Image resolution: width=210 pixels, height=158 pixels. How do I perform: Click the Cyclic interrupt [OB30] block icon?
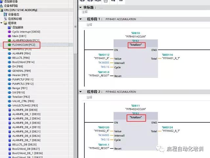click(x=10, y=32)
